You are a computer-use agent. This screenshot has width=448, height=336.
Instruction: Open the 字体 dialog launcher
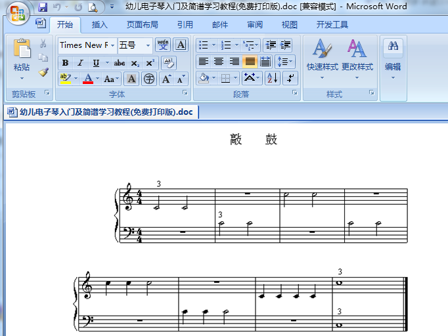click(185, 93)
